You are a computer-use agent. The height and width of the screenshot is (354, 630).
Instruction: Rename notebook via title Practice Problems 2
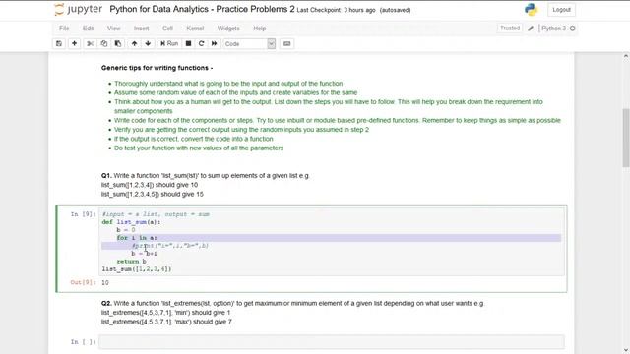tap(202, 9)
